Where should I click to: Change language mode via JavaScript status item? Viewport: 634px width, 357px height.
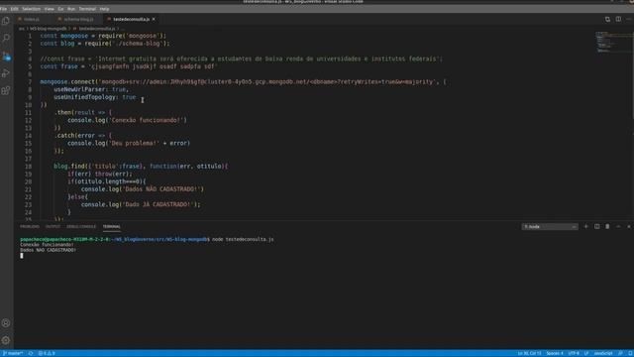coord(603,353)
